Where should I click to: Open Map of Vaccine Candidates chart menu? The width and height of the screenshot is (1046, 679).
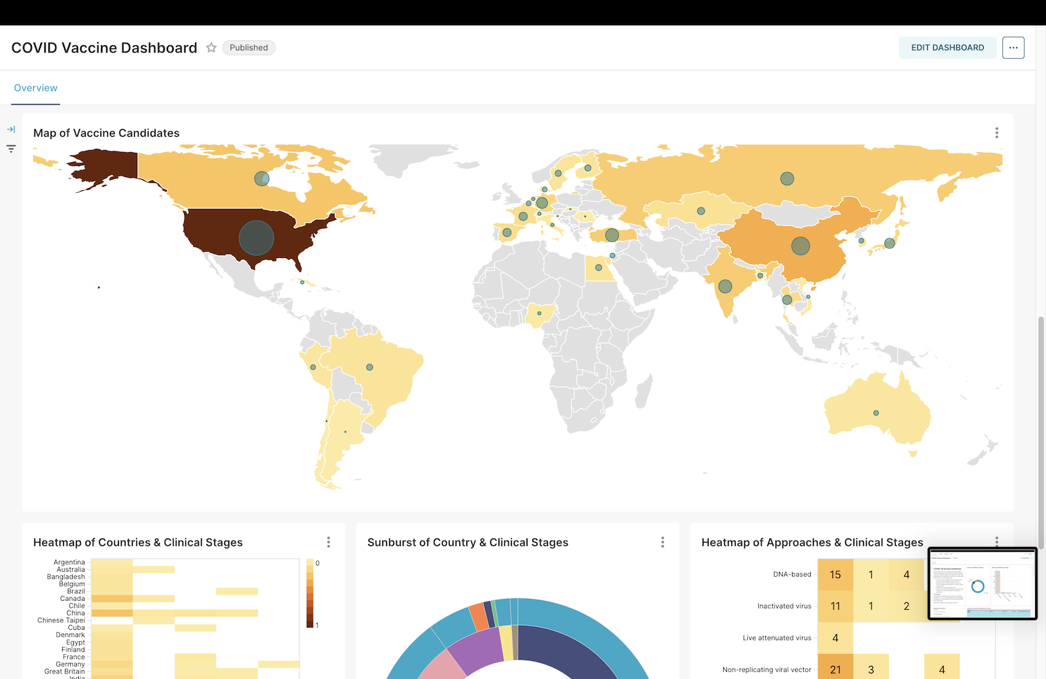click(996, 133)
